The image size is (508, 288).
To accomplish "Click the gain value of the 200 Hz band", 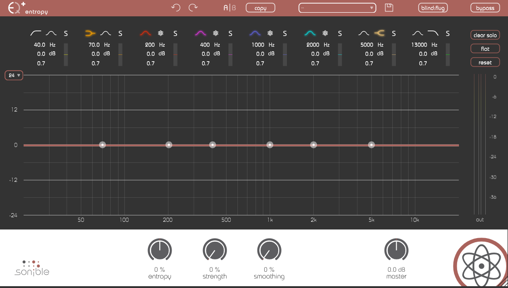I will coord(151,54).
